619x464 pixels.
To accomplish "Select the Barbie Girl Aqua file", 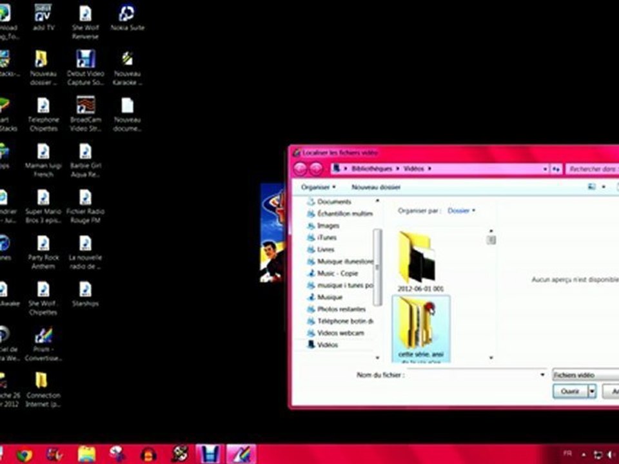I will (x=85, y=160).
